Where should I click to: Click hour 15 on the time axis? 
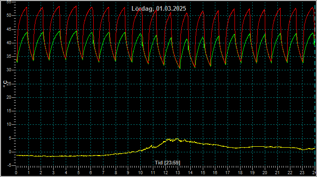tap(203, 173)
